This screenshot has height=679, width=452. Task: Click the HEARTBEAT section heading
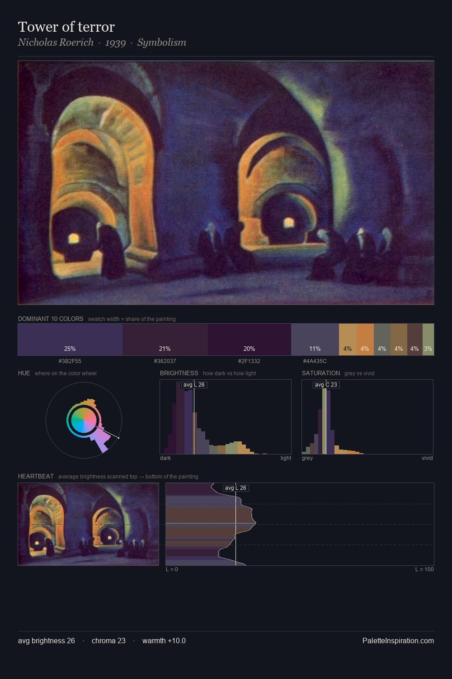coord(36,476)
